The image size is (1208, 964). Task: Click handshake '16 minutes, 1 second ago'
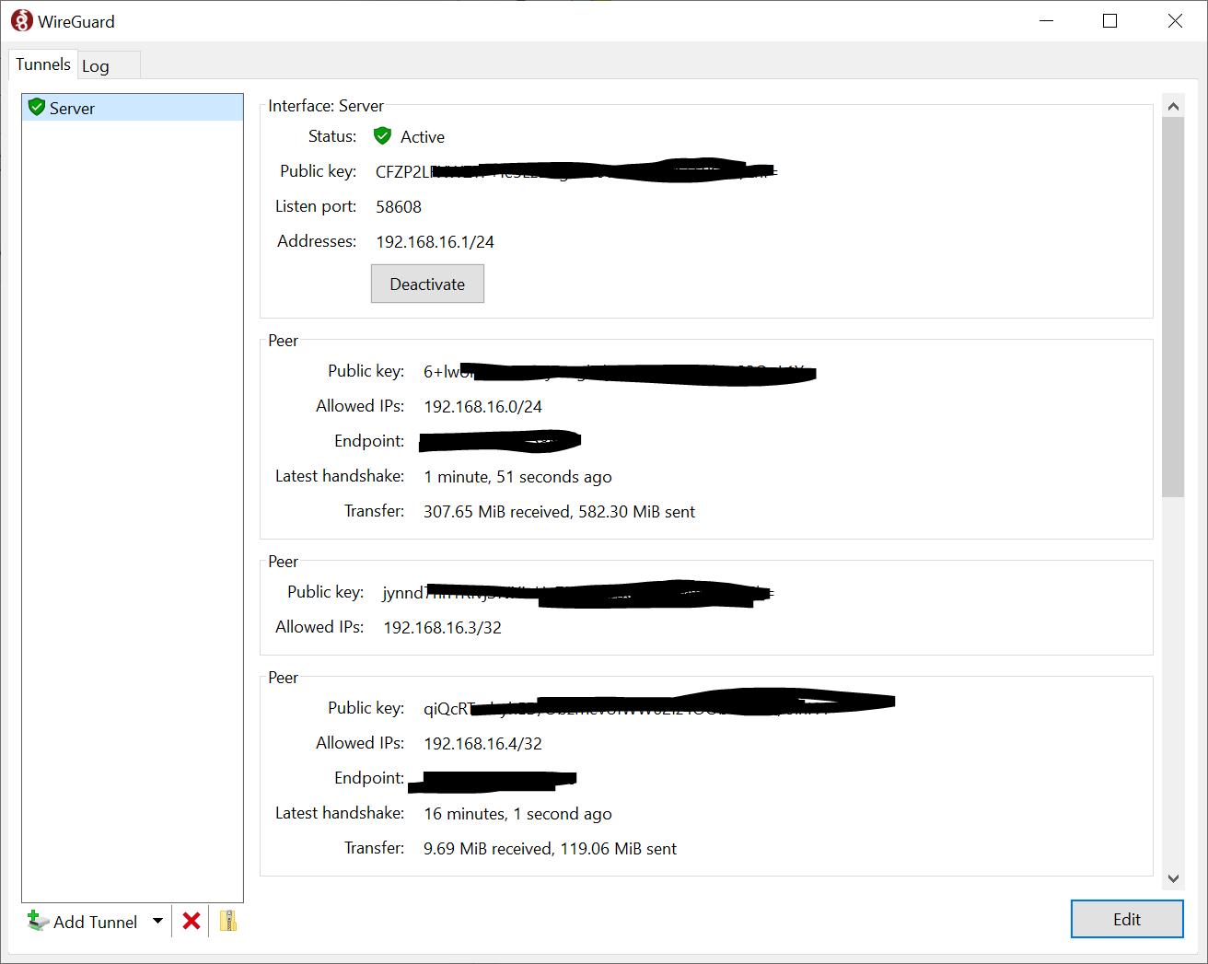click(517, 814)
